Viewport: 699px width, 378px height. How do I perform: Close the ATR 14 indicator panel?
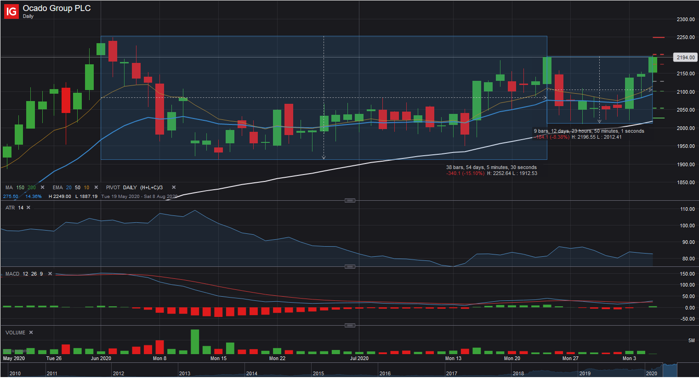(x=28, y=208)
